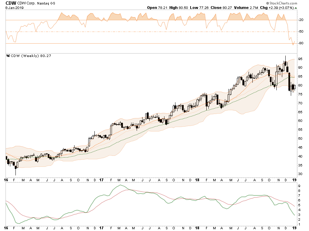Select the 45 price axis label
The image size is (309, 231).
pos(300,148)
